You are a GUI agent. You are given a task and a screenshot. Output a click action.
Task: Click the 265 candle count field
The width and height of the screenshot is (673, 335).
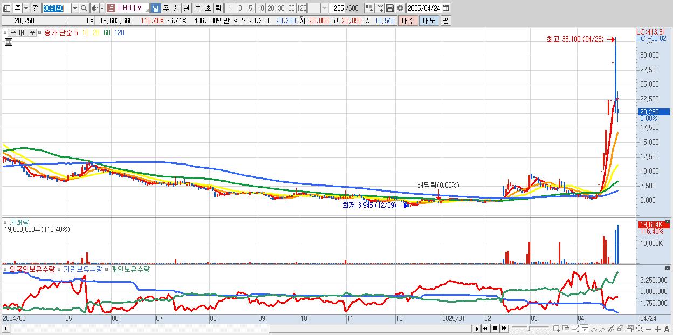pyautogui.click(x=337, y=8)
